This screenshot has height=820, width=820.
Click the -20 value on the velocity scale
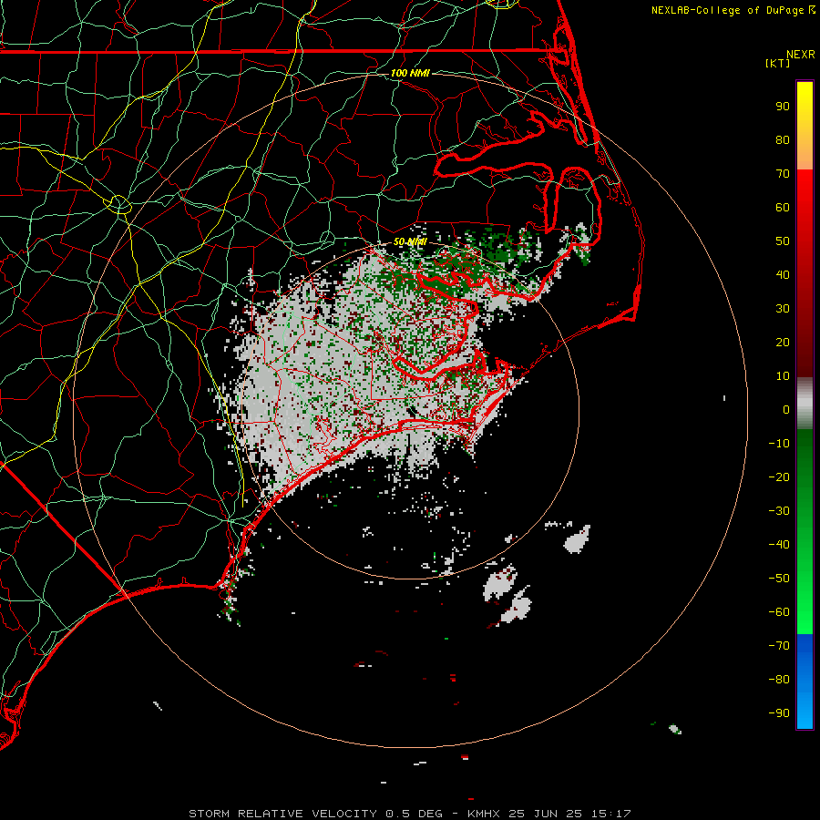[x=779, y=477]
